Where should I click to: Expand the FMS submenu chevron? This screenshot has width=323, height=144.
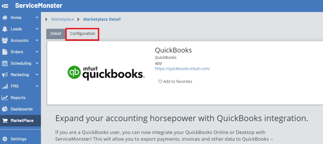[x=37, y=86]
